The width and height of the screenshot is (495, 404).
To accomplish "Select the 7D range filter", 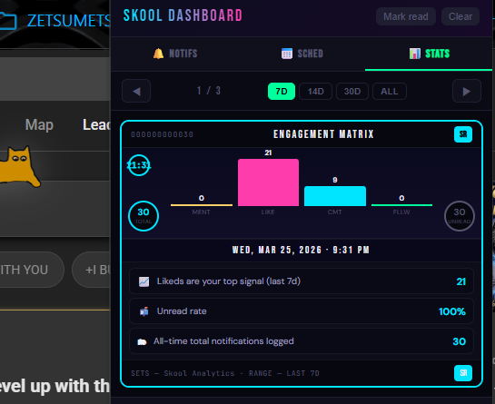I will (x=282, y=91).
